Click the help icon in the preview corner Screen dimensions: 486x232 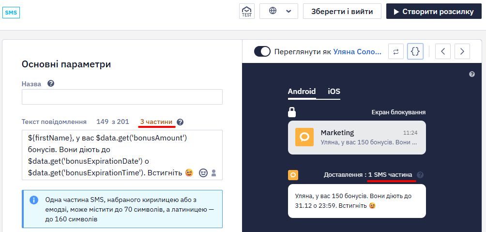pyautogui.click(x=472, y=74)
